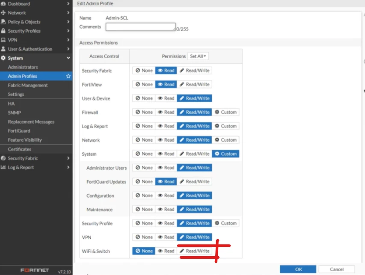Click the User & Authentication person icon

point(3,49)
